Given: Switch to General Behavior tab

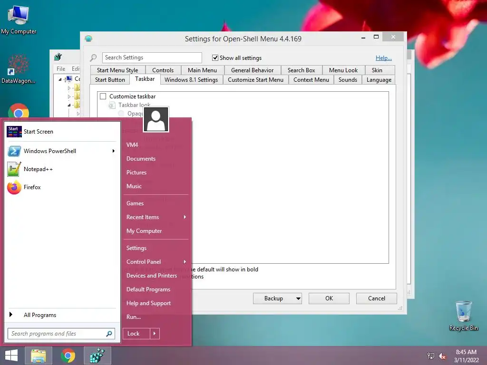Looking at the screenshot, I should click(252, 70).
